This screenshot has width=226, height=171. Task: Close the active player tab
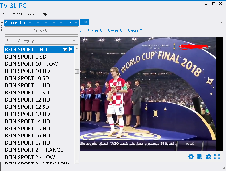click(85, 22)
